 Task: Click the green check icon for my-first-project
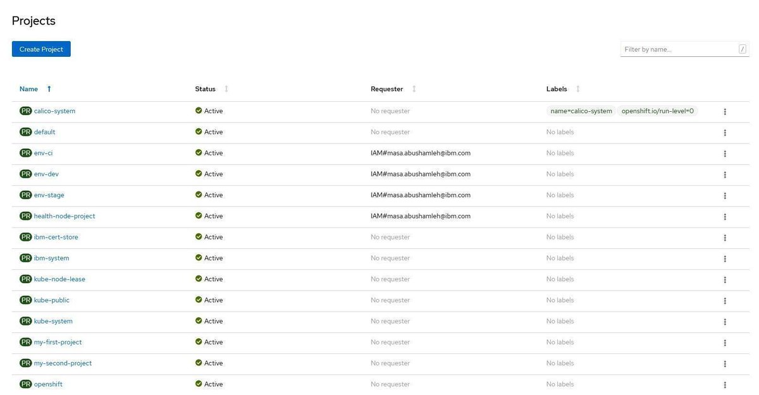199,342
